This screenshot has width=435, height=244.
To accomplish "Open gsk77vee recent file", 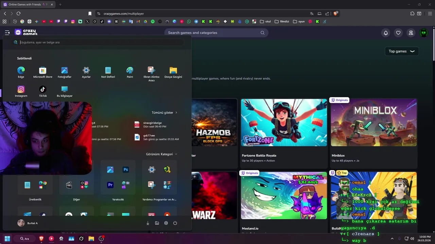I will coord(156,137).
